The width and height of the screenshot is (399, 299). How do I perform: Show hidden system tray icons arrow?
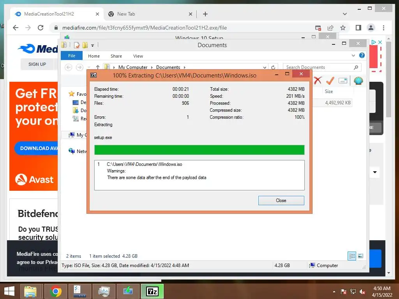point(334,292)
